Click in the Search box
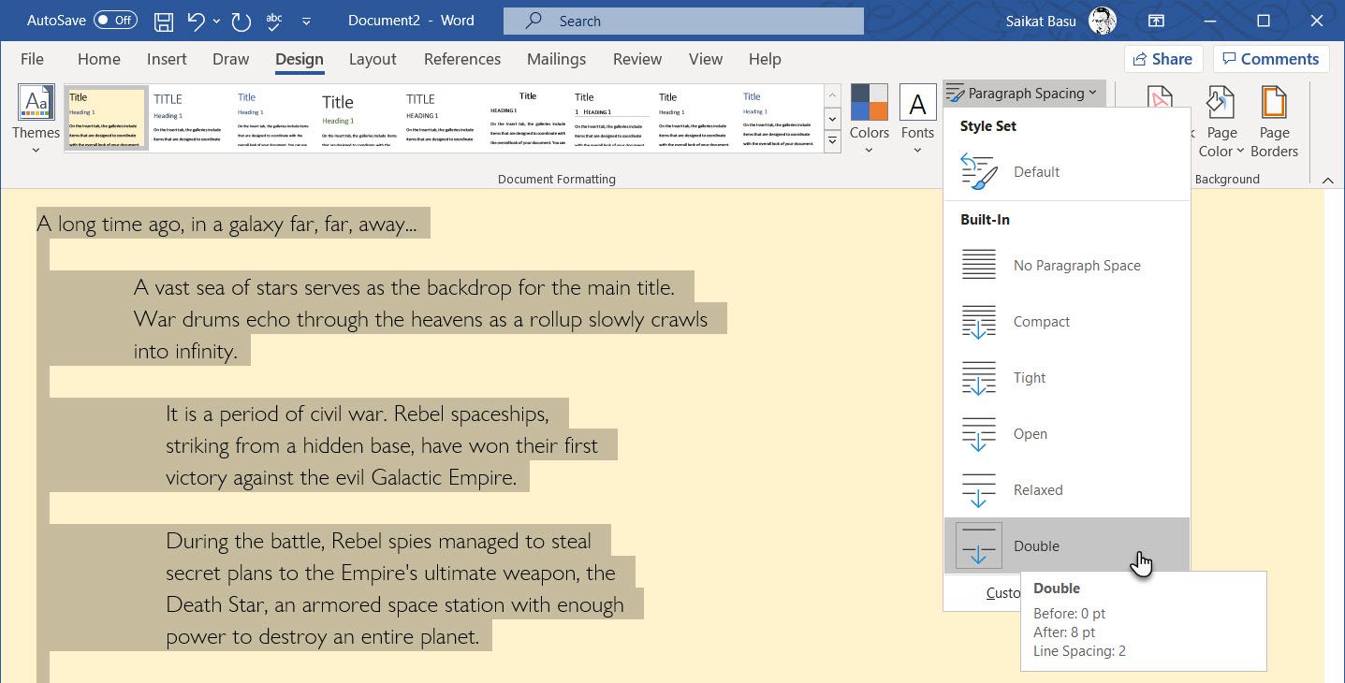Screen dimensions: 1345x683 click(x=683, y=21)
